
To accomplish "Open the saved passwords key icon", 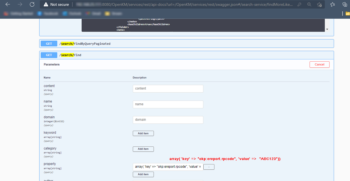I will click(x=299, y=4).
